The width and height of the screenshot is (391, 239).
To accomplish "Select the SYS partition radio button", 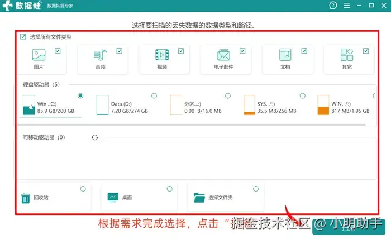I will [x=303, y=95].
